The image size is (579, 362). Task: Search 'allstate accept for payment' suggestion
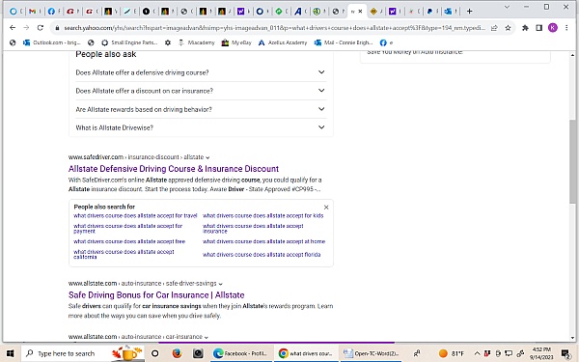pos(127,228)
